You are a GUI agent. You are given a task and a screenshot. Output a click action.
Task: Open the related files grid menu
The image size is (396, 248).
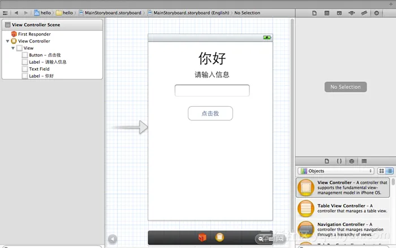coord(5,13)
